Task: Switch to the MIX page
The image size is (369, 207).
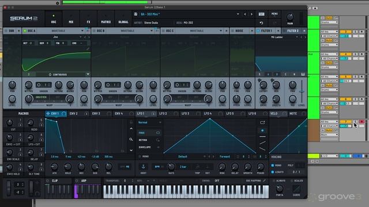Action: click(71, 19)
